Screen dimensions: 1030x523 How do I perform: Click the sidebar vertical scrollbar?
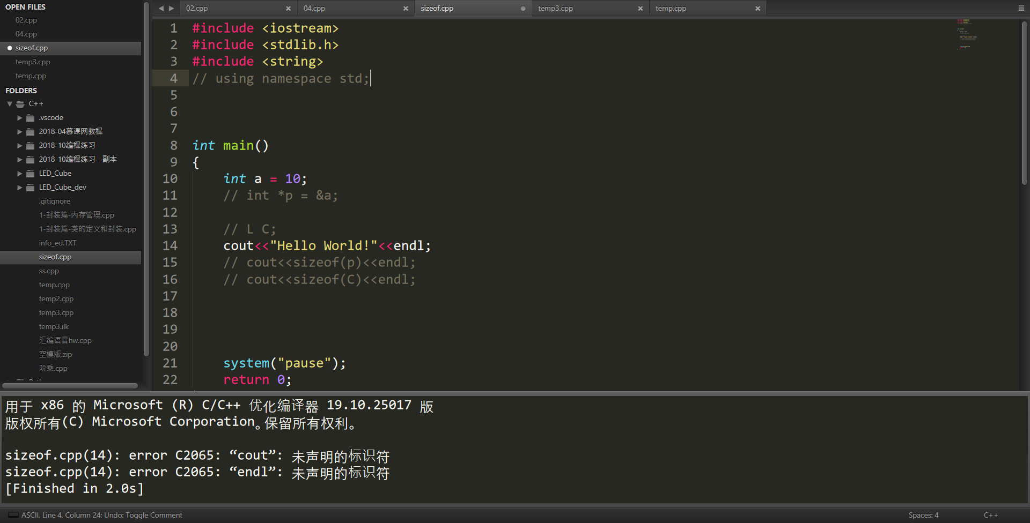(x=146, y=180)
